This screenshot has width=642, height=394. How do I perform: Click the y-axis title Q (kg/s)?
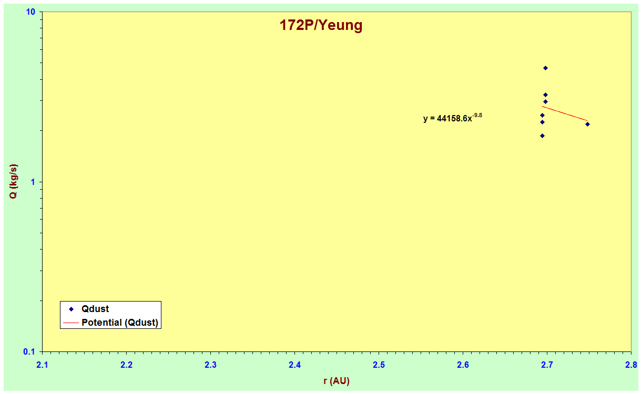14,182
